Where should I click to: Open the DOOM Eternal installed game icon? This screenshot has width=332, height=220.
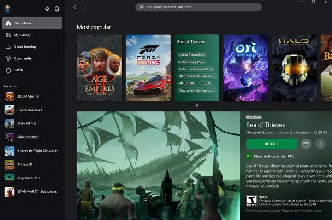pos(10,96)
